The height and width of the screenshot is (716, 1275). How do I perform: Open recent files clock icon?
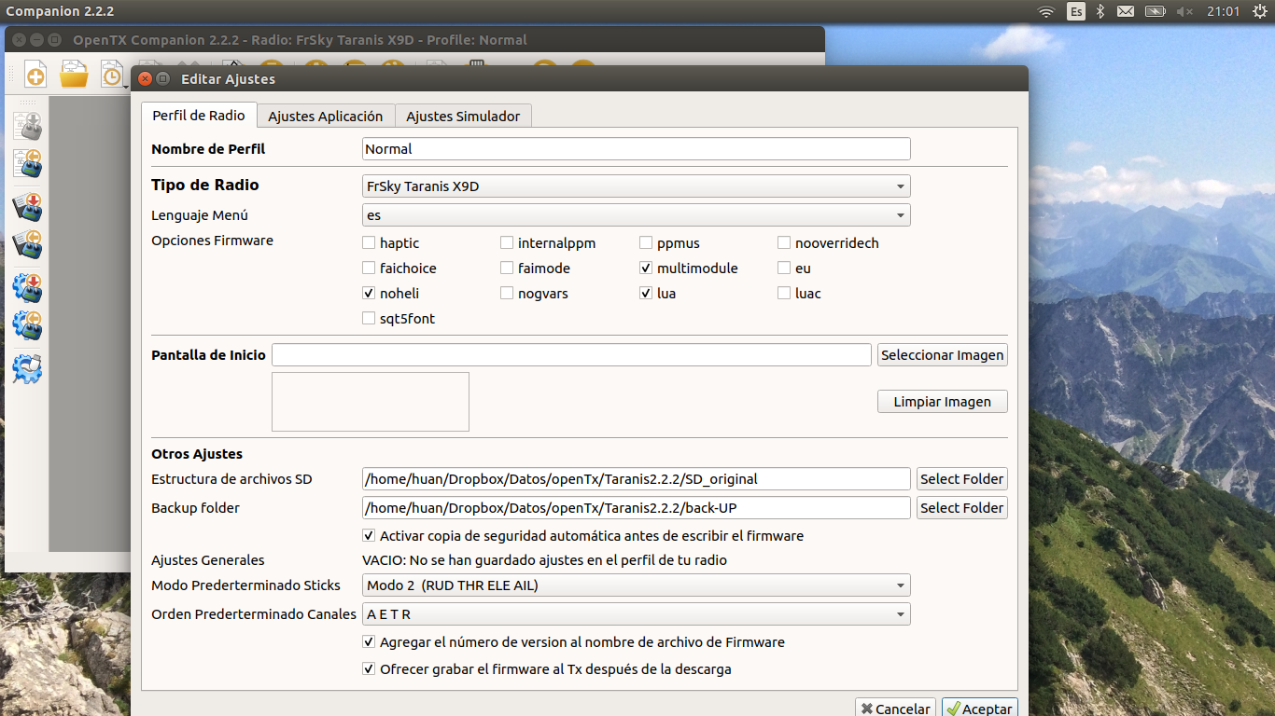tap(112, 76)
